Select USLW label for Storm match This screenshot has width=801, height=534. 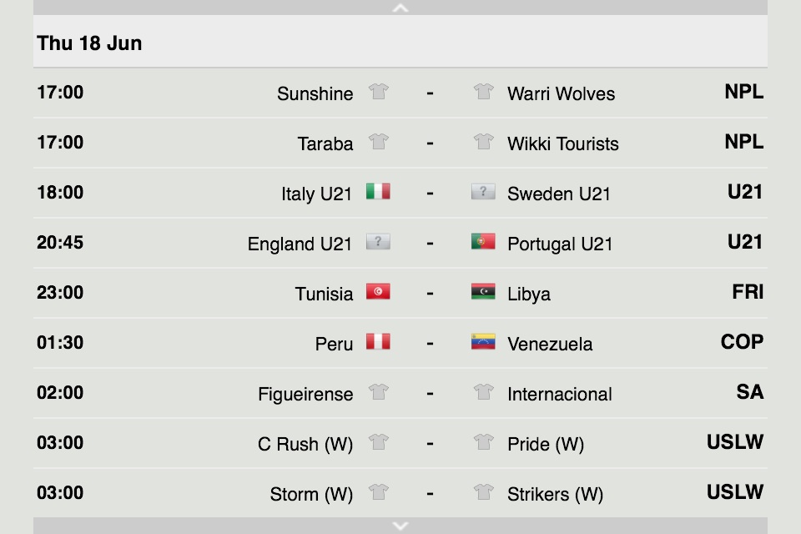point(735,492)
